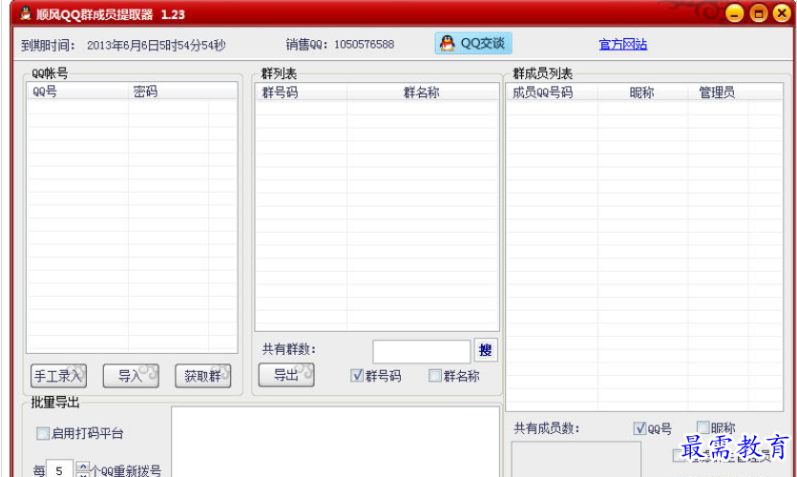Image resolution: width=797 pixels, height=477 pixels.
Task: Toggle the 昵称 checkbox under member list
Action: (703, 426)
